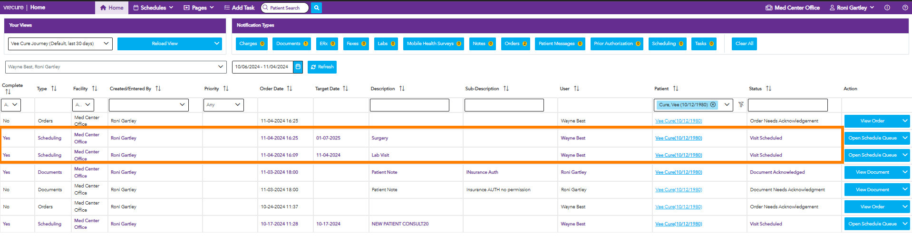Open the Facility column filter dropdown
Image resolution: width=912 pixels, height=242 pixels.
coord(83,105)
